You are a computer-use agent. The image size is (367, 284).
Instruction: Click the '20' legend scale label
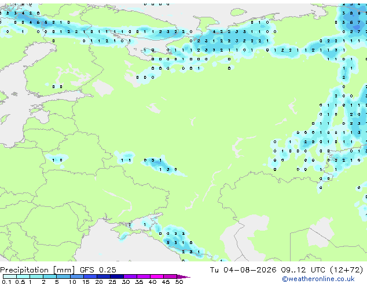point(99,282)
